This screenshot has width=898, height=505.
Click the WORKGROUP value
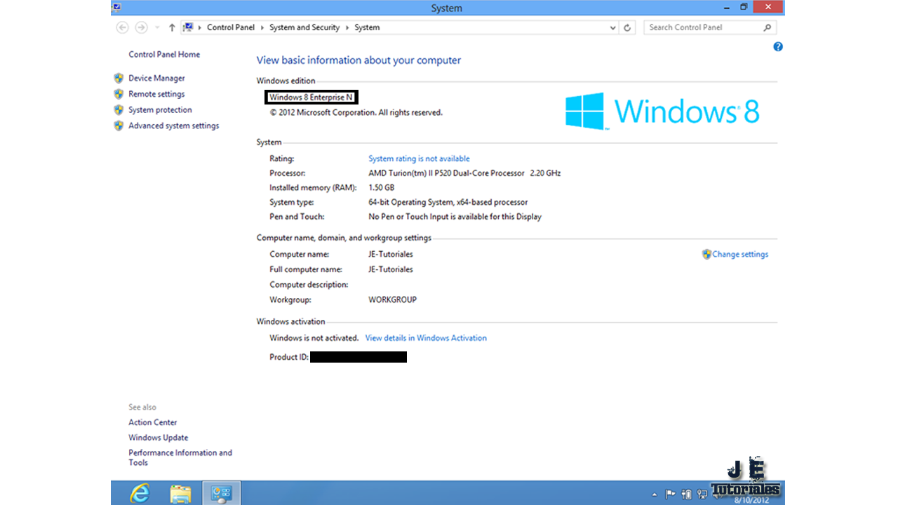pyautogui.click(x=392, y=299)
